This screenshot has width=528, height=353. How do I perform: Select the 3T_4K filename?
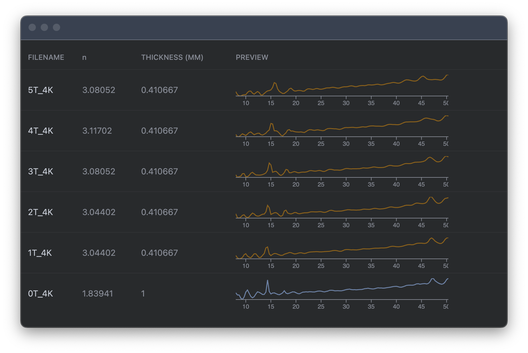click(40, 171)
